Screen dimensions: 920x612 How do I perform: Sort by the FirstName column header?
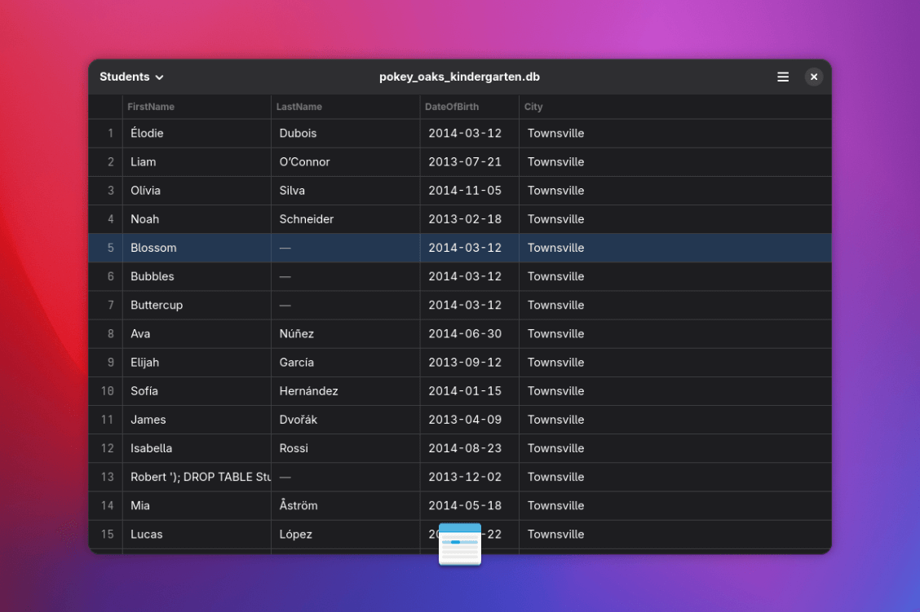click(151, 107)
